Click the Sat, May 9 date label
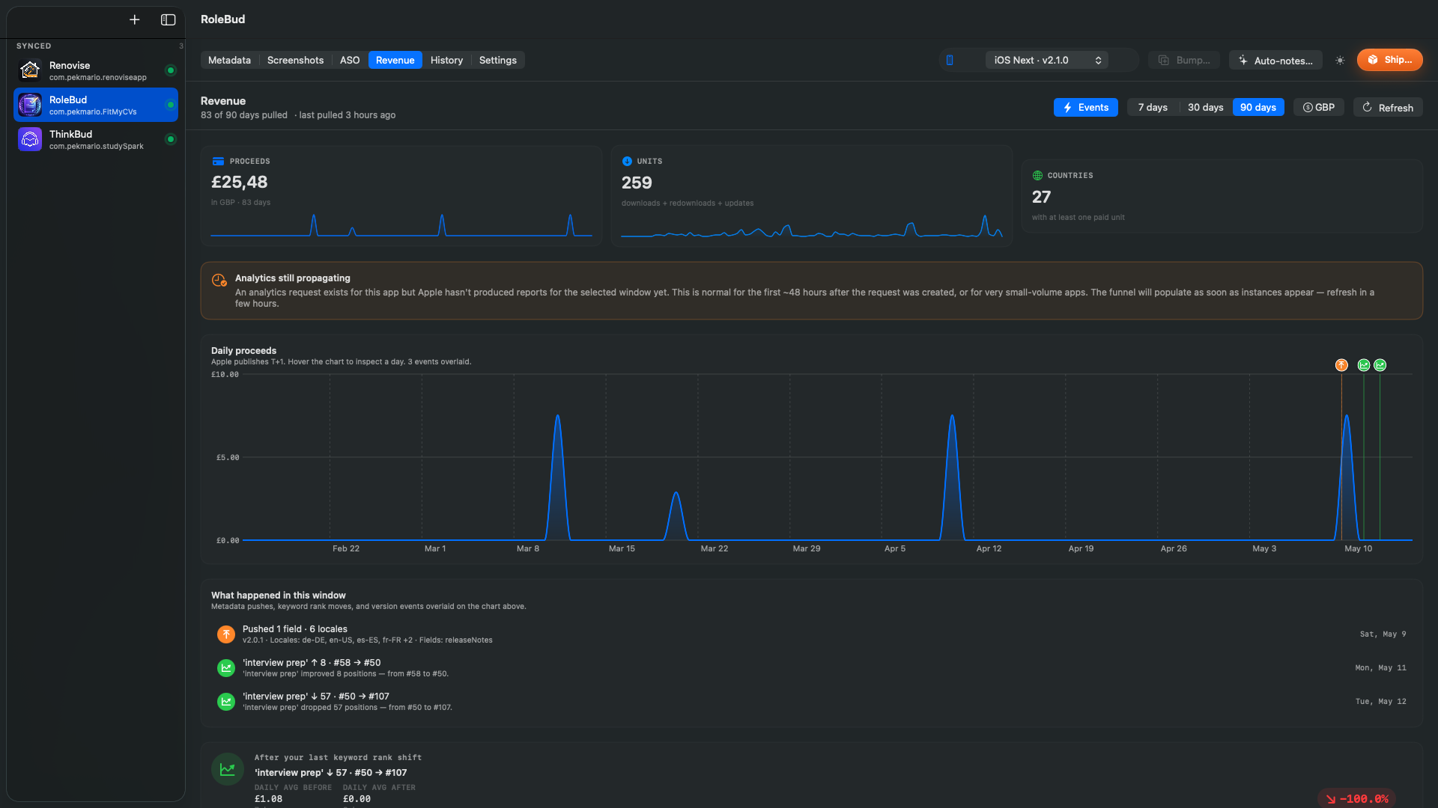The height and width of the screenshot is (808, 1438). pyautogui.click(x=1383, y=634)
